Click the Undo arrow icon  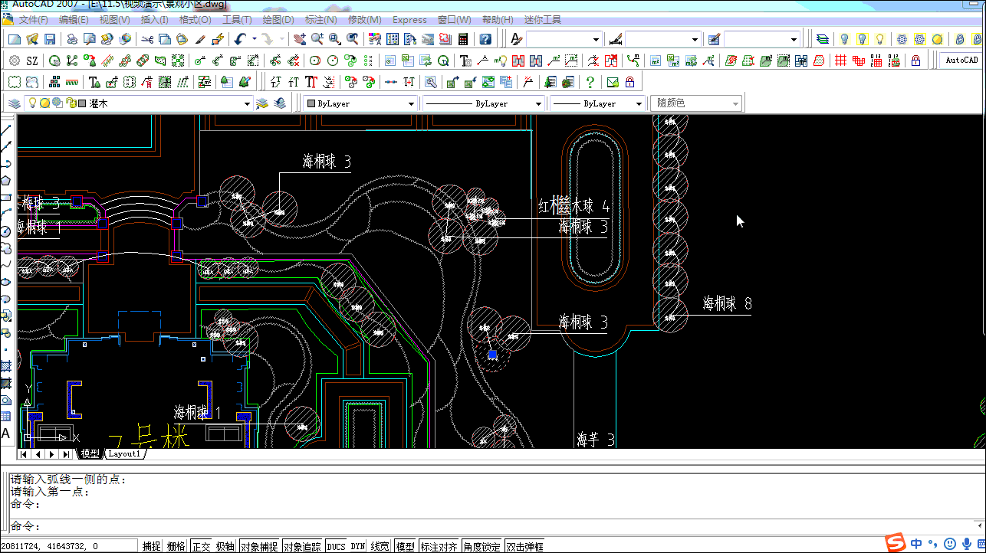[240, 39]
